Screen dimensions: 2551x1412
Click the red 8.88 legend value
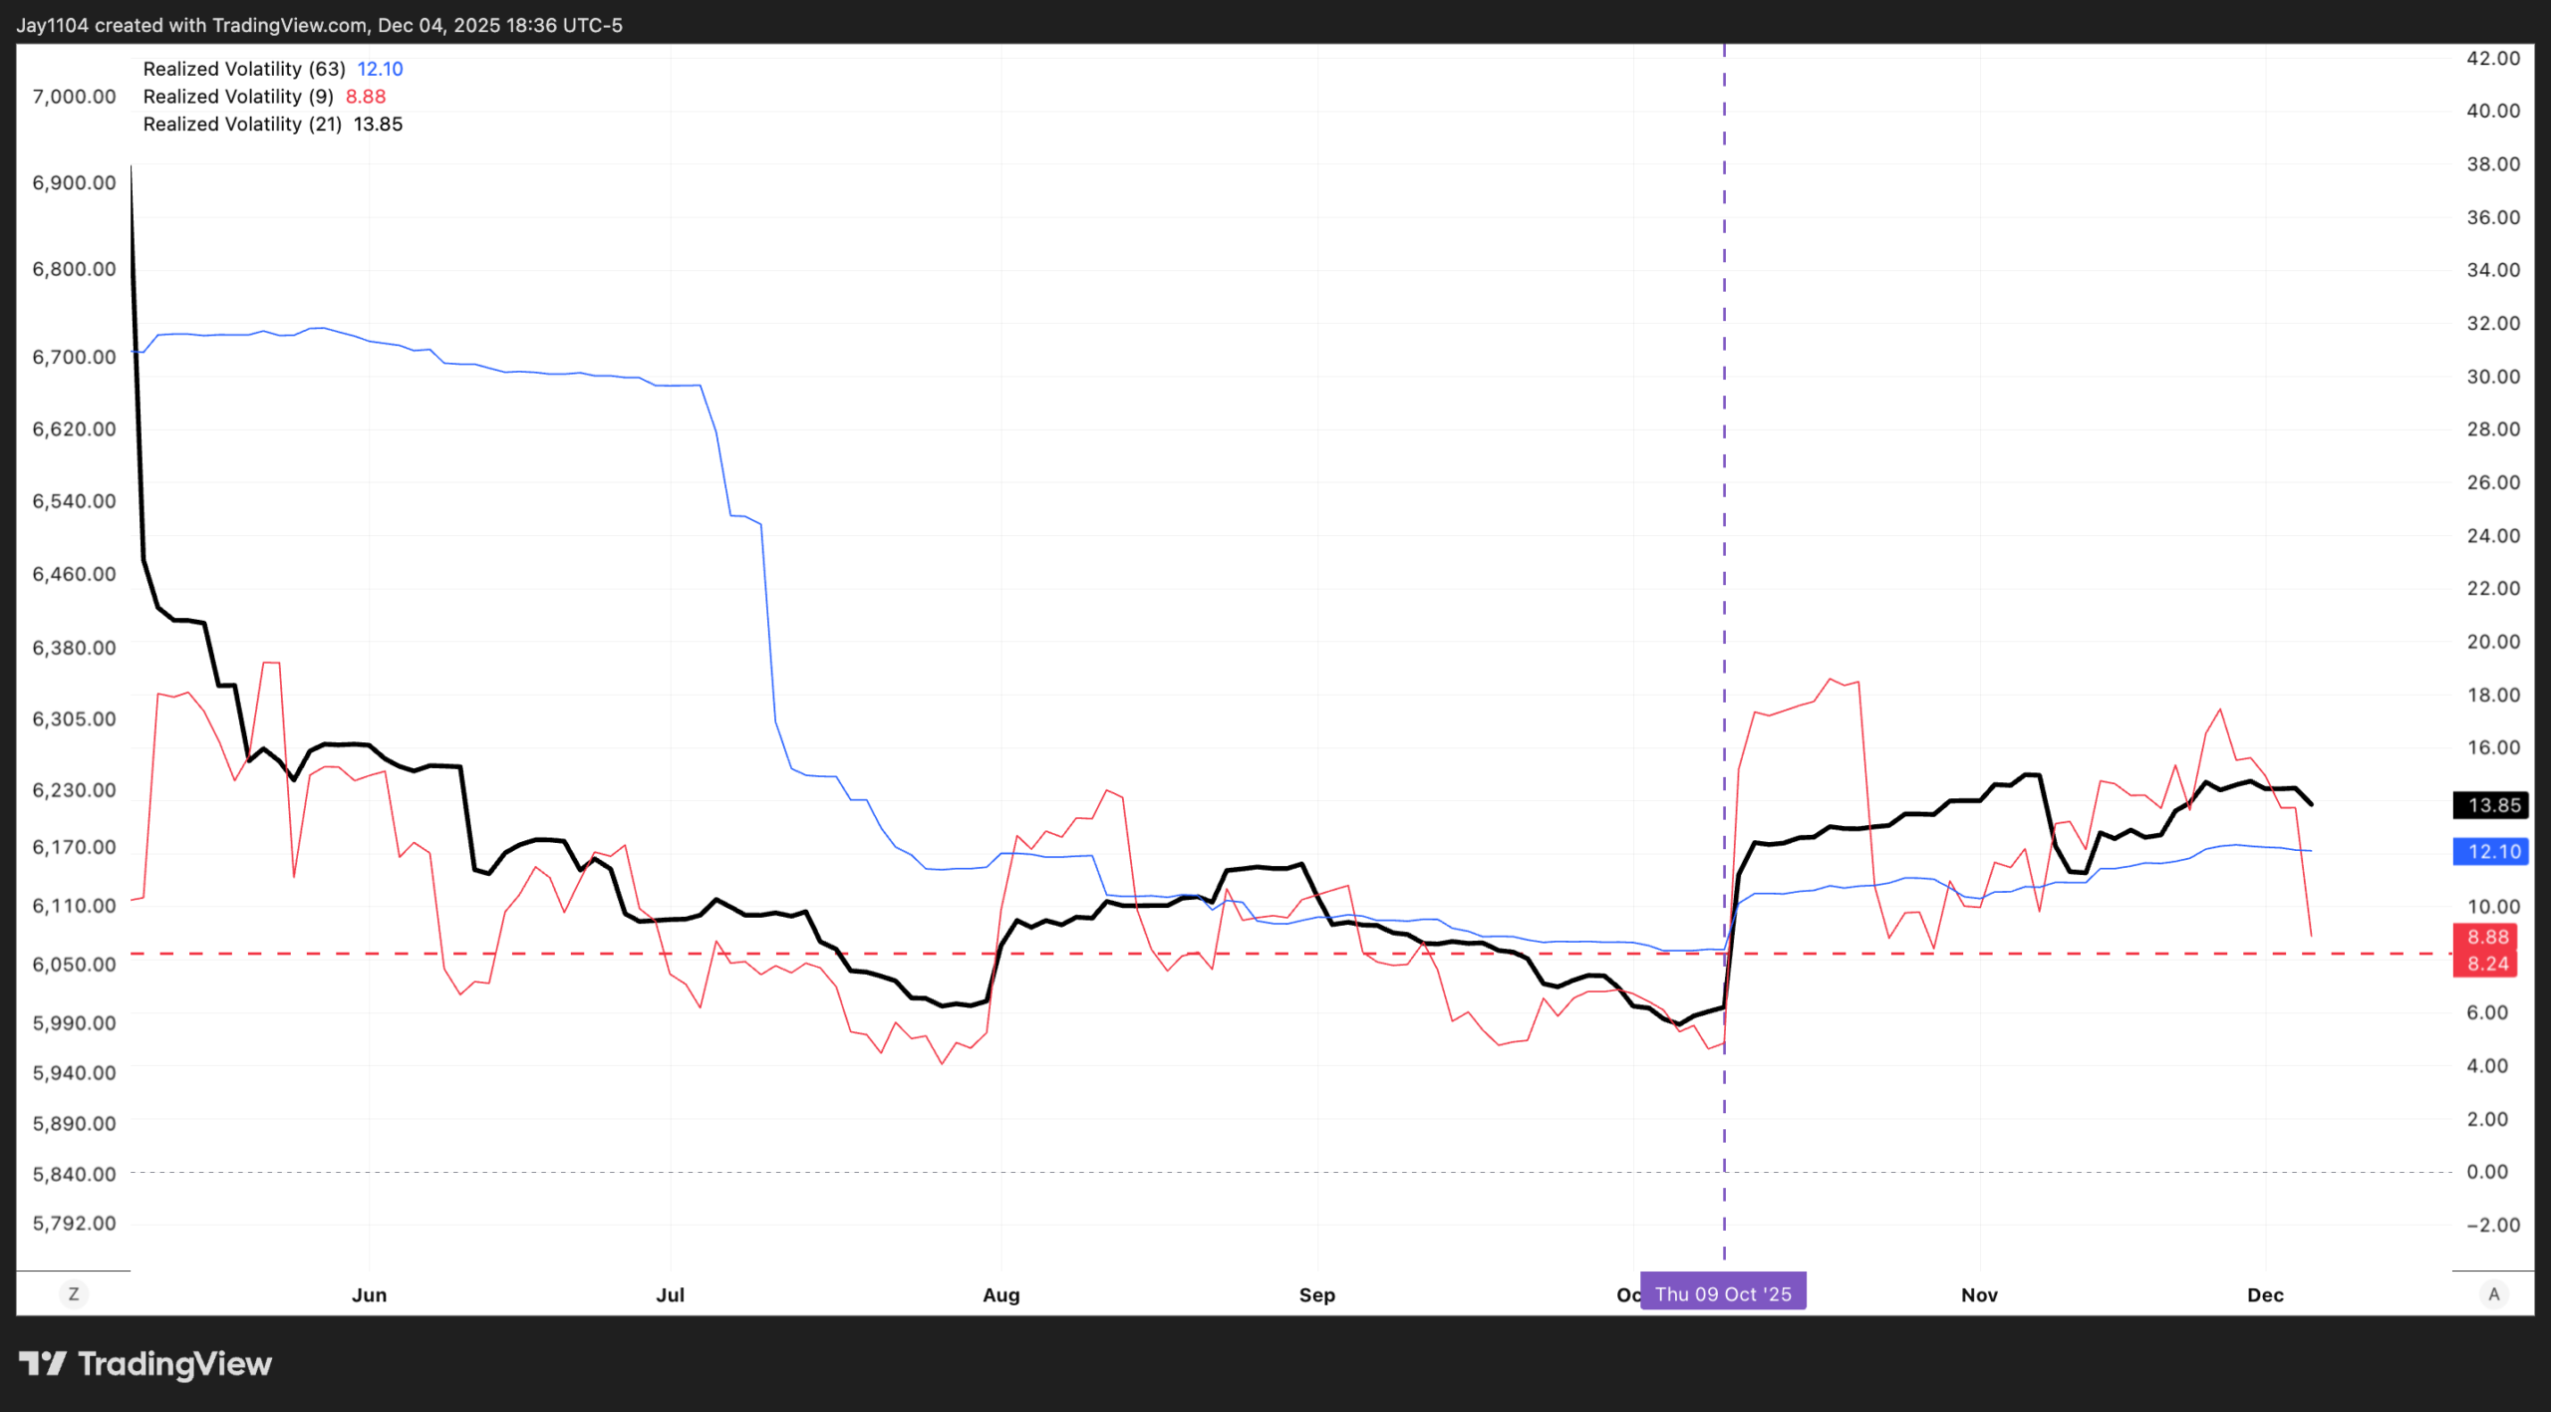366,97
